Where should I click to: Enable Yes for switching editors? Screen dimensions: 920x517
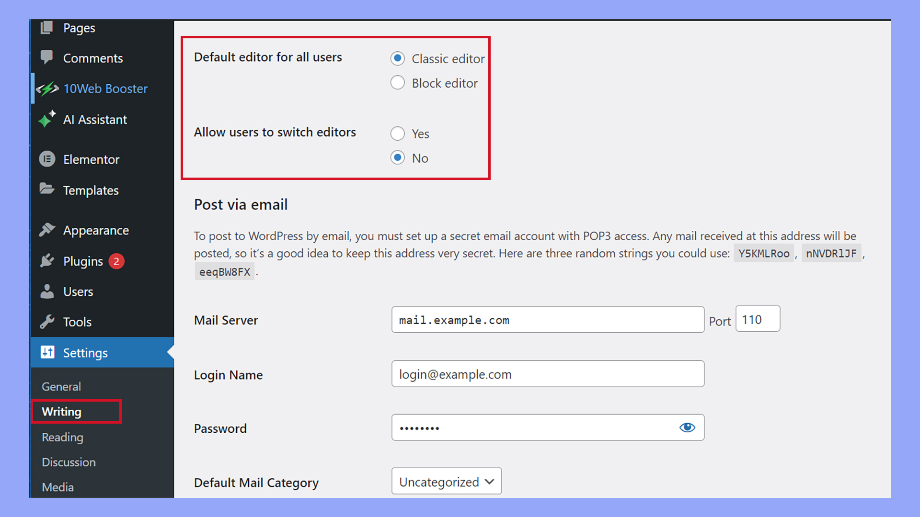point(397,134)
